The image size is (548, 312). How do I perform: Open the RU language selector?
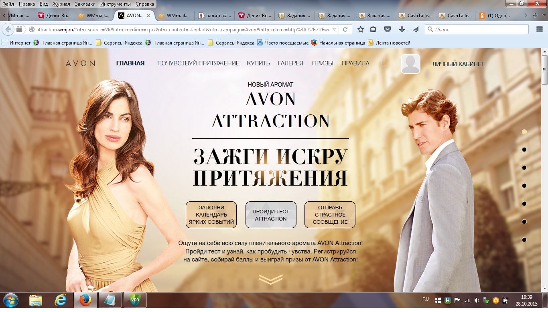(x=426, y=299)
